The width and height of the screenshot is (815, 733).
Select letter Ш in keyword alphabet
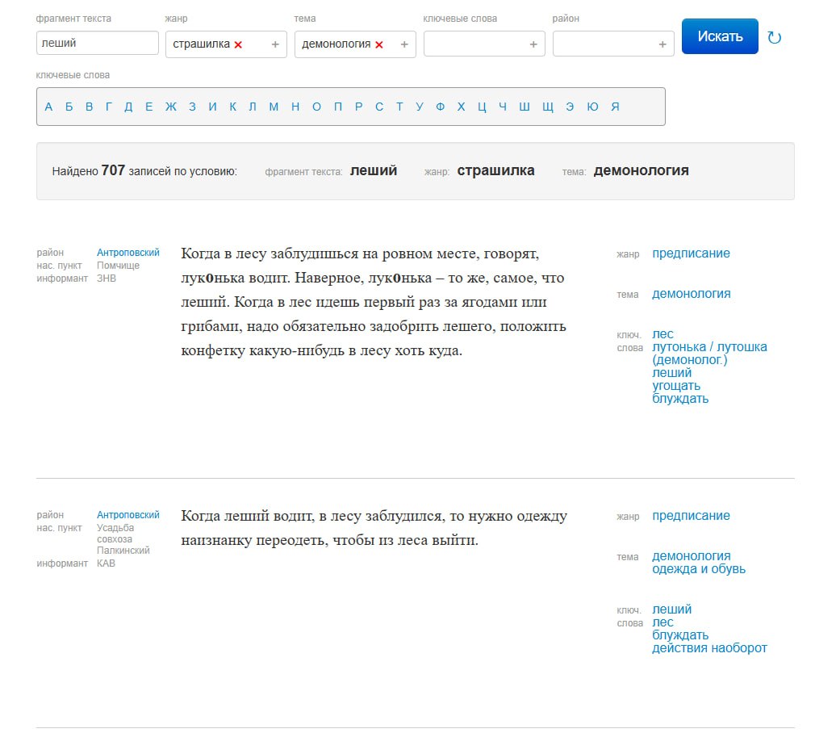[x=525, y=107]
